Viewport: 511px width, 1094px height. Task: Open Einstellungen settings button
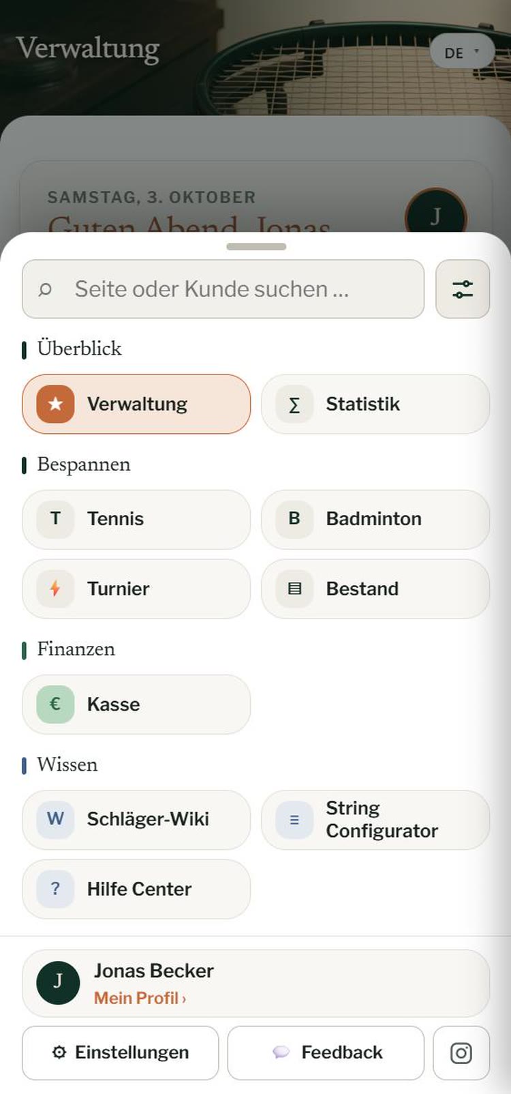121,1053
